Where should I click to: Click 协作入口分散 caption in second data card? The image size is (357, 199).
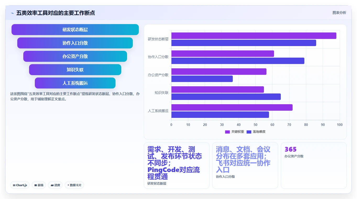coord(226,176)
